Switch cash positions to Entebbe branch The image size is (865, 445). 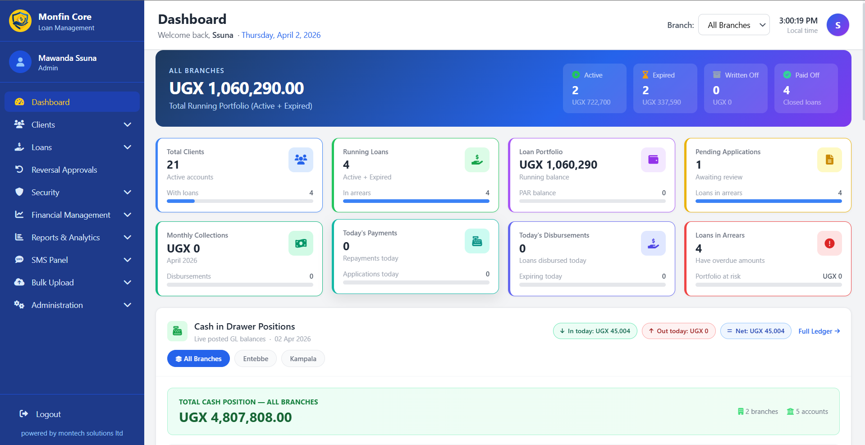[x=255, y=358]
